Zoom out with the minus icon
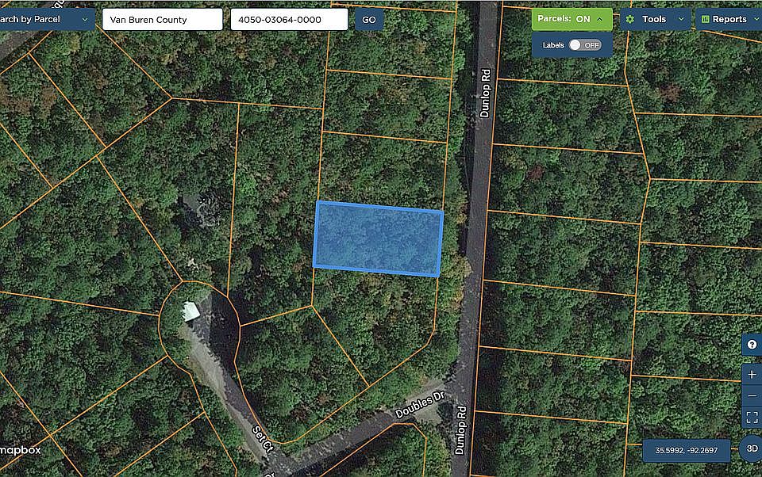Image resolution: width=762 pixels, height=477 pixels. point(752,396)
